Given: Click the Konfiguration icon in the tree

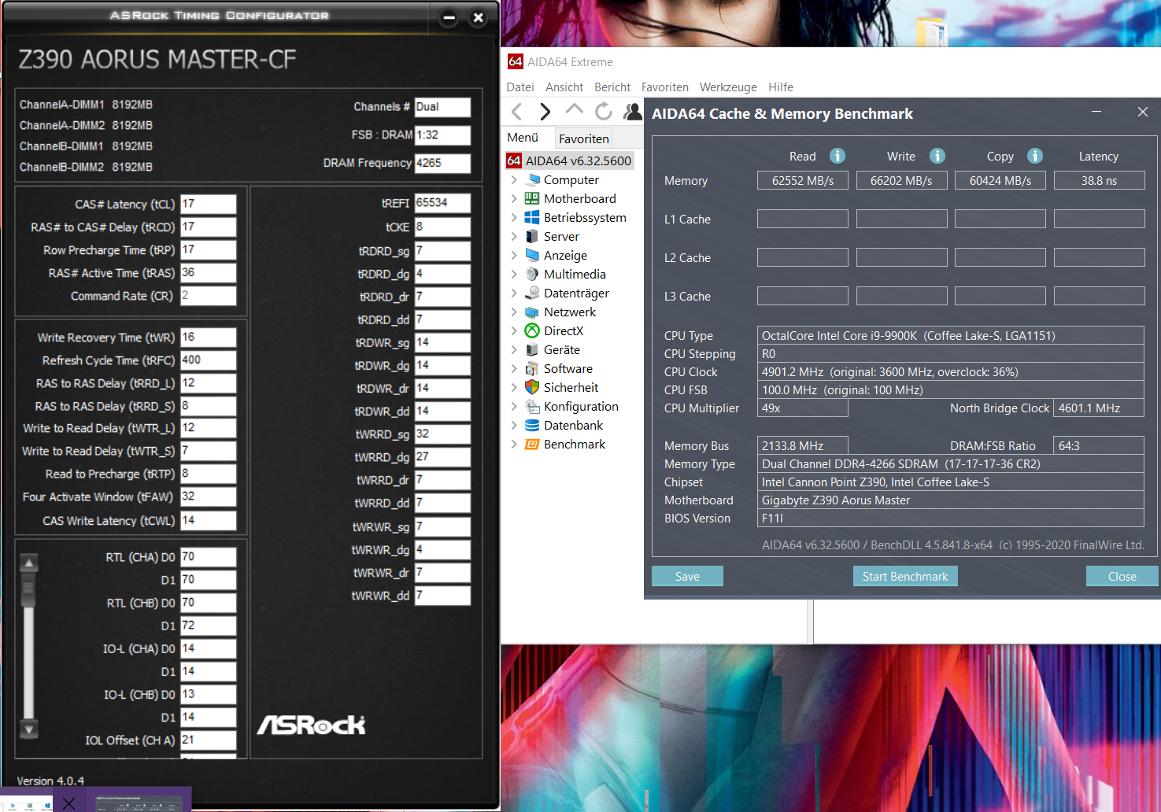Looking at the screenshot, I should click(x=532, y=407).
